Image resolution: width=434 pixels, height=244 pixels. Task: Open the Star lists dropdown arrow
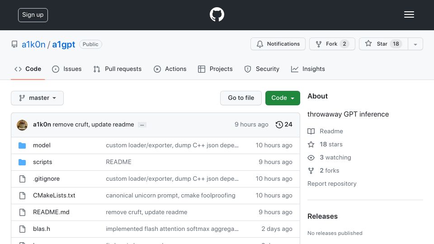tap(415, 44)
